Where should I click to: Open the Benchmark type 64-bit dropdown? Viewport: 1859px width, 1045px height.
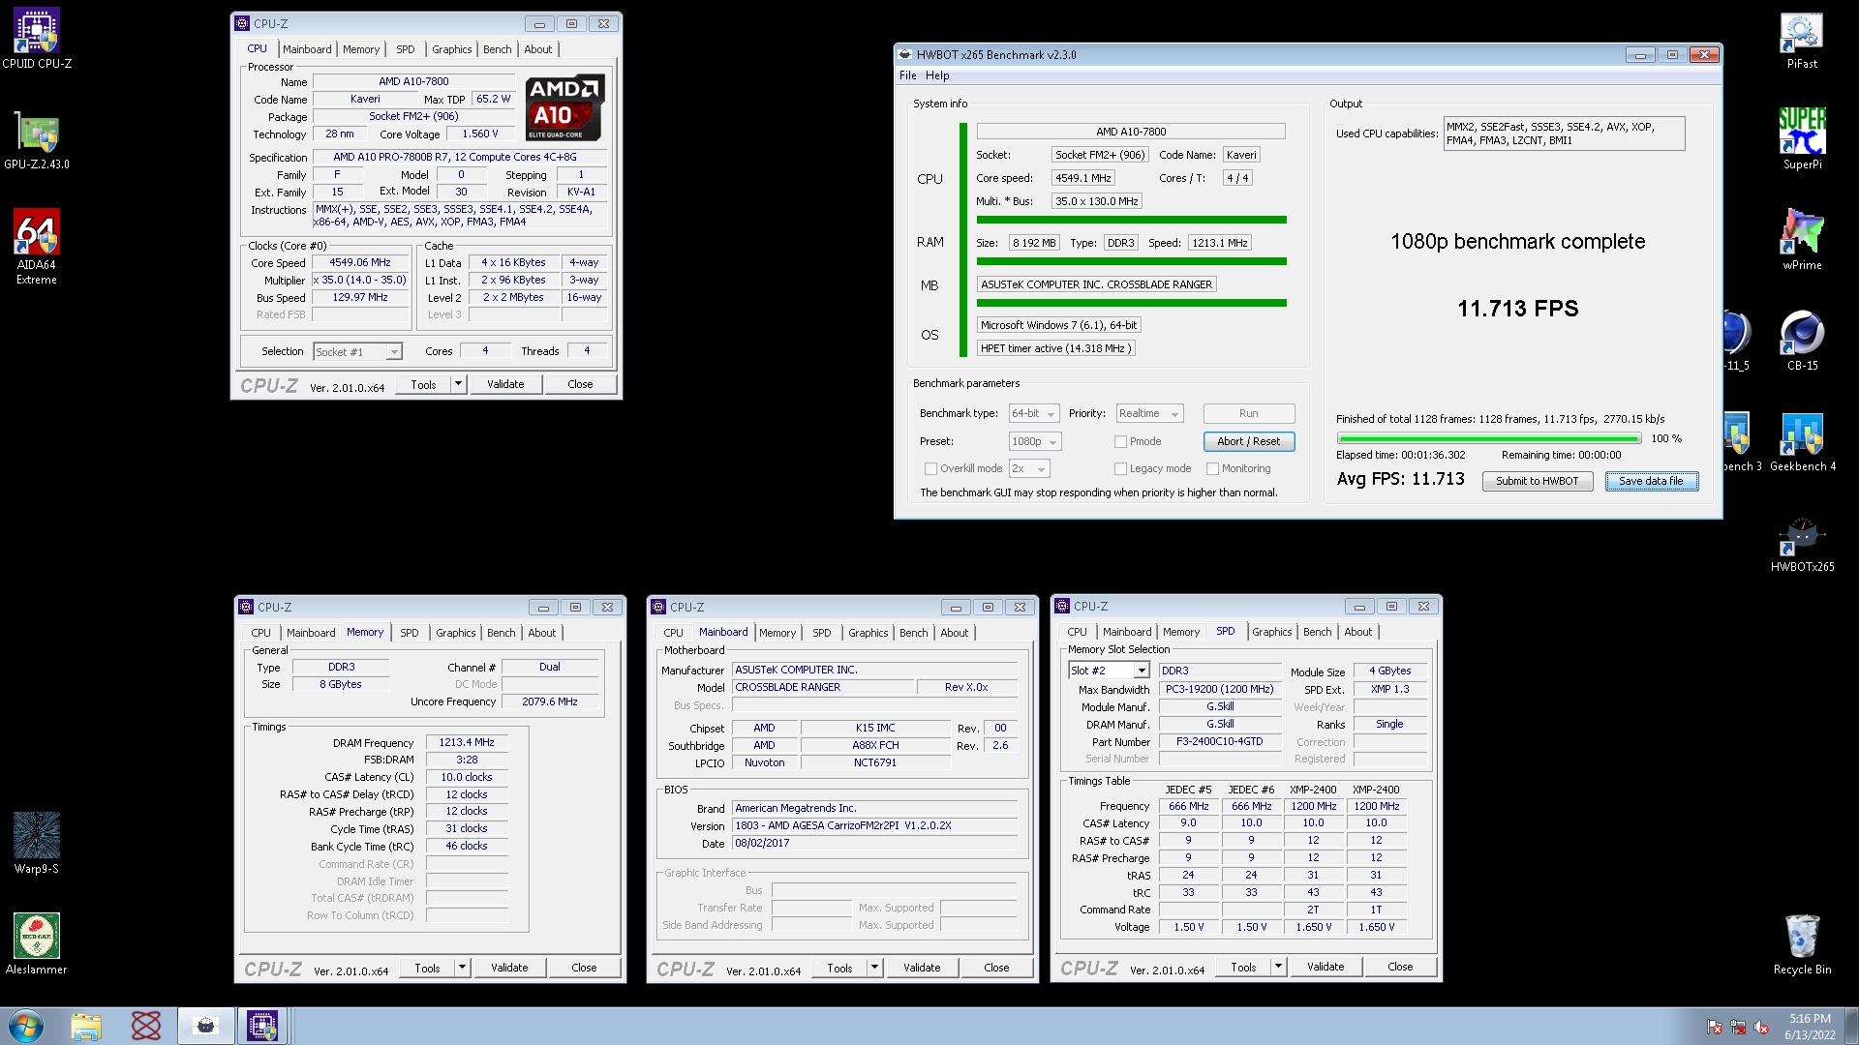click(1033, 413)
